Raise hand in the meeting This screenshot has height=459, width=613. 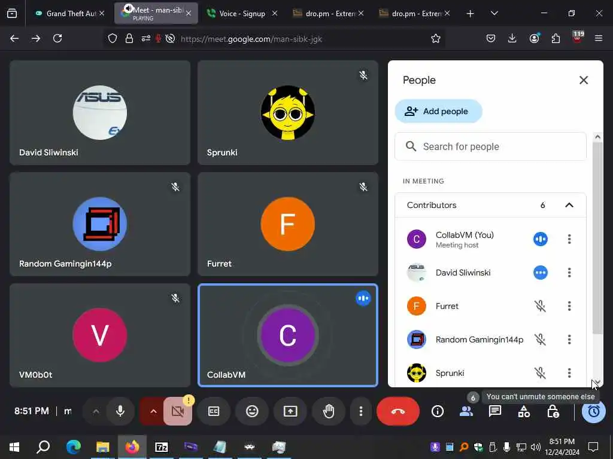coord(329,411)
